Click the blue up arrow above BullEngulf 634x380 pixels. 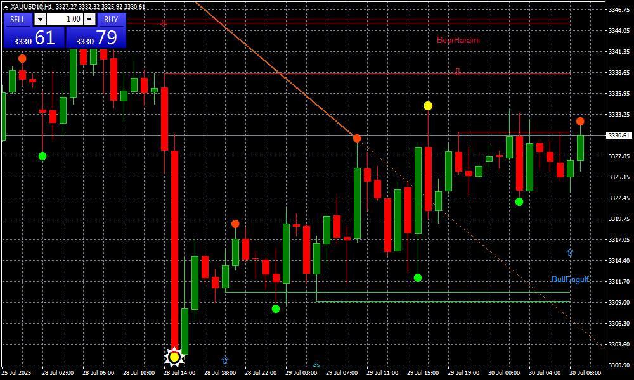(x=569, y=252)
